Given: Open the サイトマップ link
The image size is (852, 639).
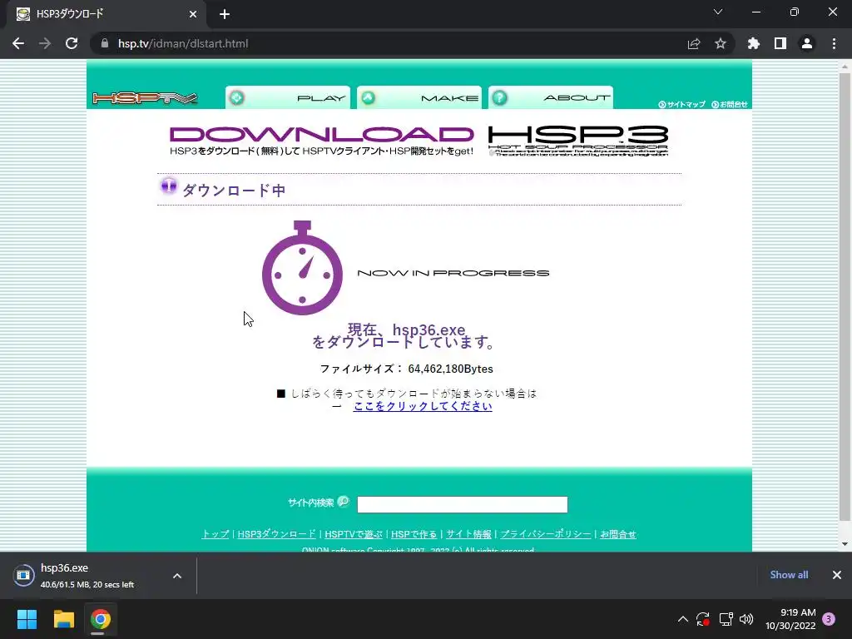Looking at the screenshot, I should pyautogui.click(x=682, y=104).
